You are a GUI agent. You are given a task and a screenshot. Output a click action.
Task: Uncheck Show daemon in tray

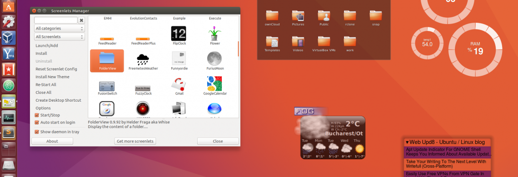tap(37, 132)
